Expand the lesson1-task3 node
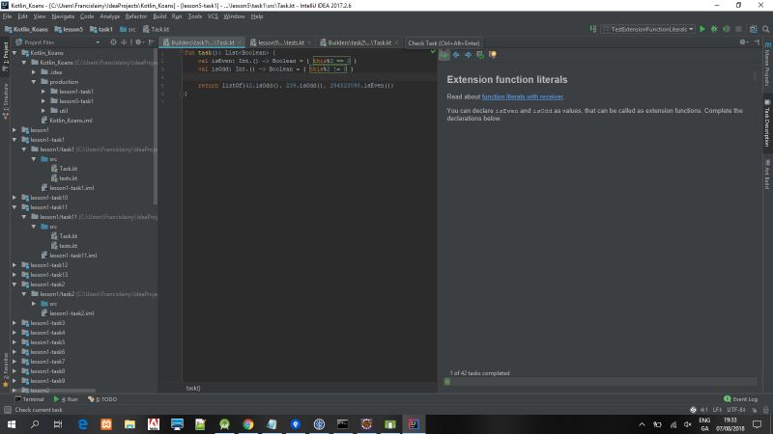Image resolution: width=773 pixels, height=434 pixels. (x=14, y=323)
